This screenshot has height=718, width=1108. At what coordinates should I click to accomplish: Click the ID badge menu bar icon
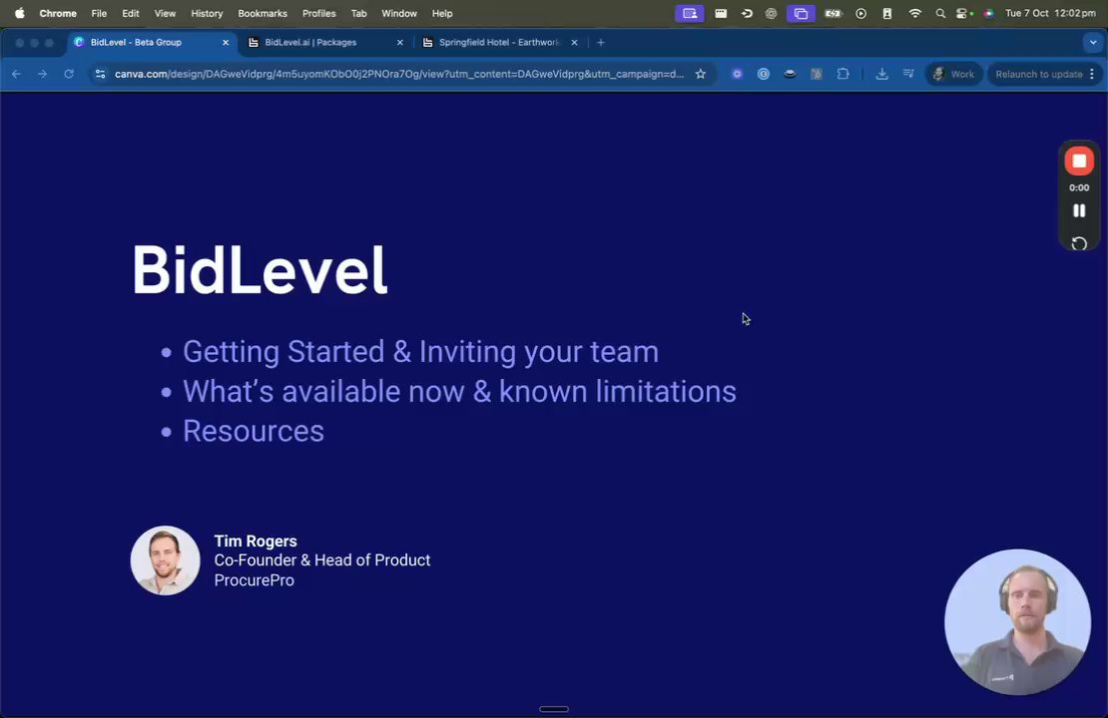click(x=886, y=13)
